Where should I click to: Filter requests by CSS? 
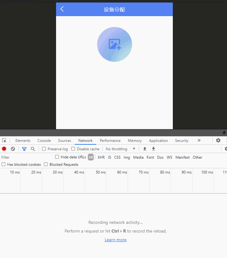coord(117,157)
